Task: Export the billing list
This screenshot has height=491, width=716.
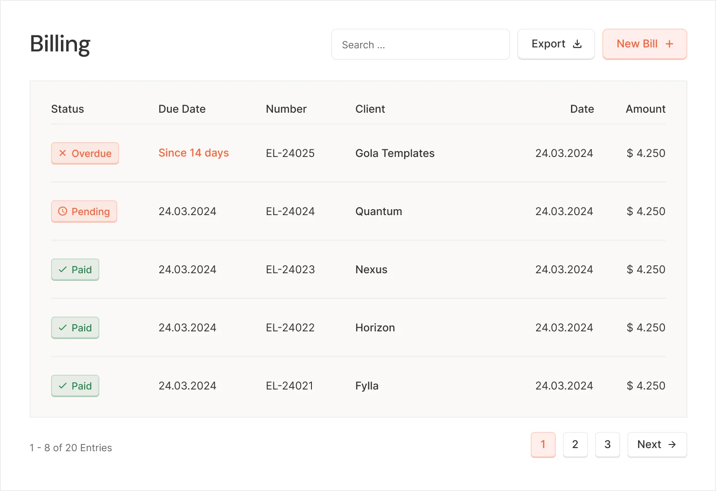Action: click(x=556, y=44)
